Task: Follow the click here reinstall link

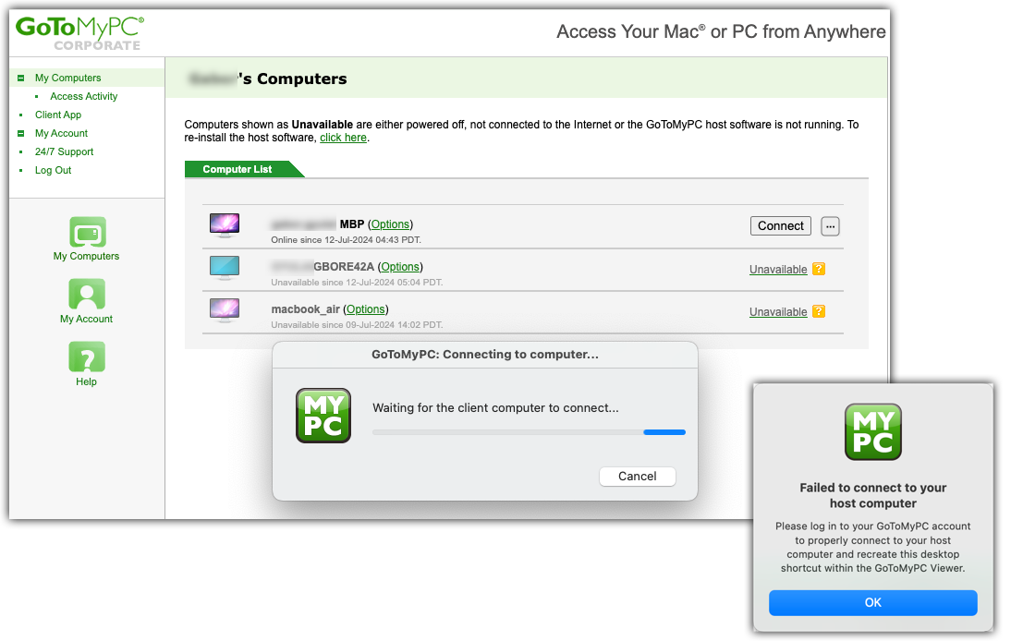Action: (344, 138)
